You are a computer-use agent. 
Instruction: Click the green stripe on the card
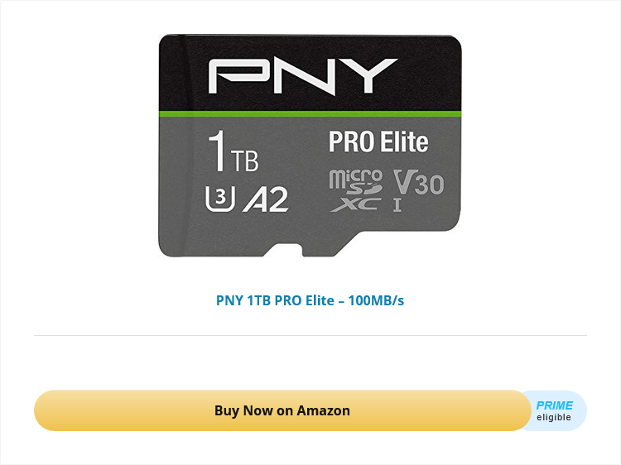coord(310,111)
